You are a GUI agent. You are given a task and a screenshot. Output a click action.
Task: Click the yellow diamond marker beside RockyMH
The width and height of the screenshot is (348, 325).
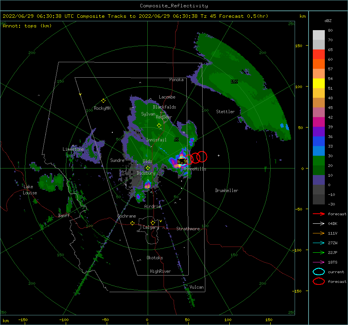103,101
